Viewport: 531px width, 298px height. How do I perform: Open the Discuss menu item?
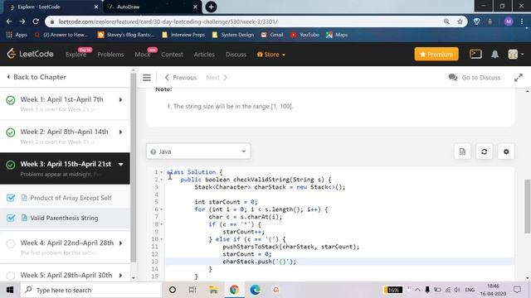(x=236, y=55)
